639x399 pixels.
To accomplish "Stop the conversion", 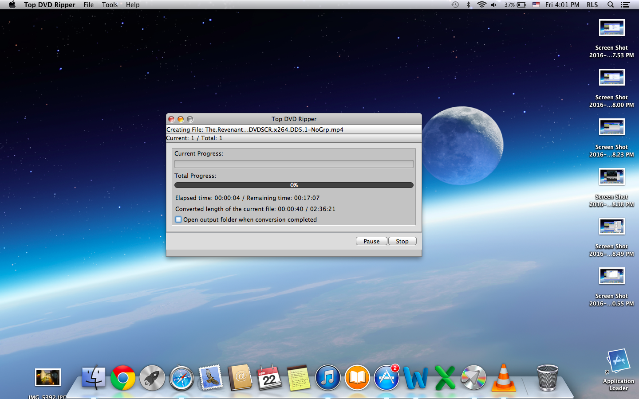I will pyautogui.click(x=402, y=241).
